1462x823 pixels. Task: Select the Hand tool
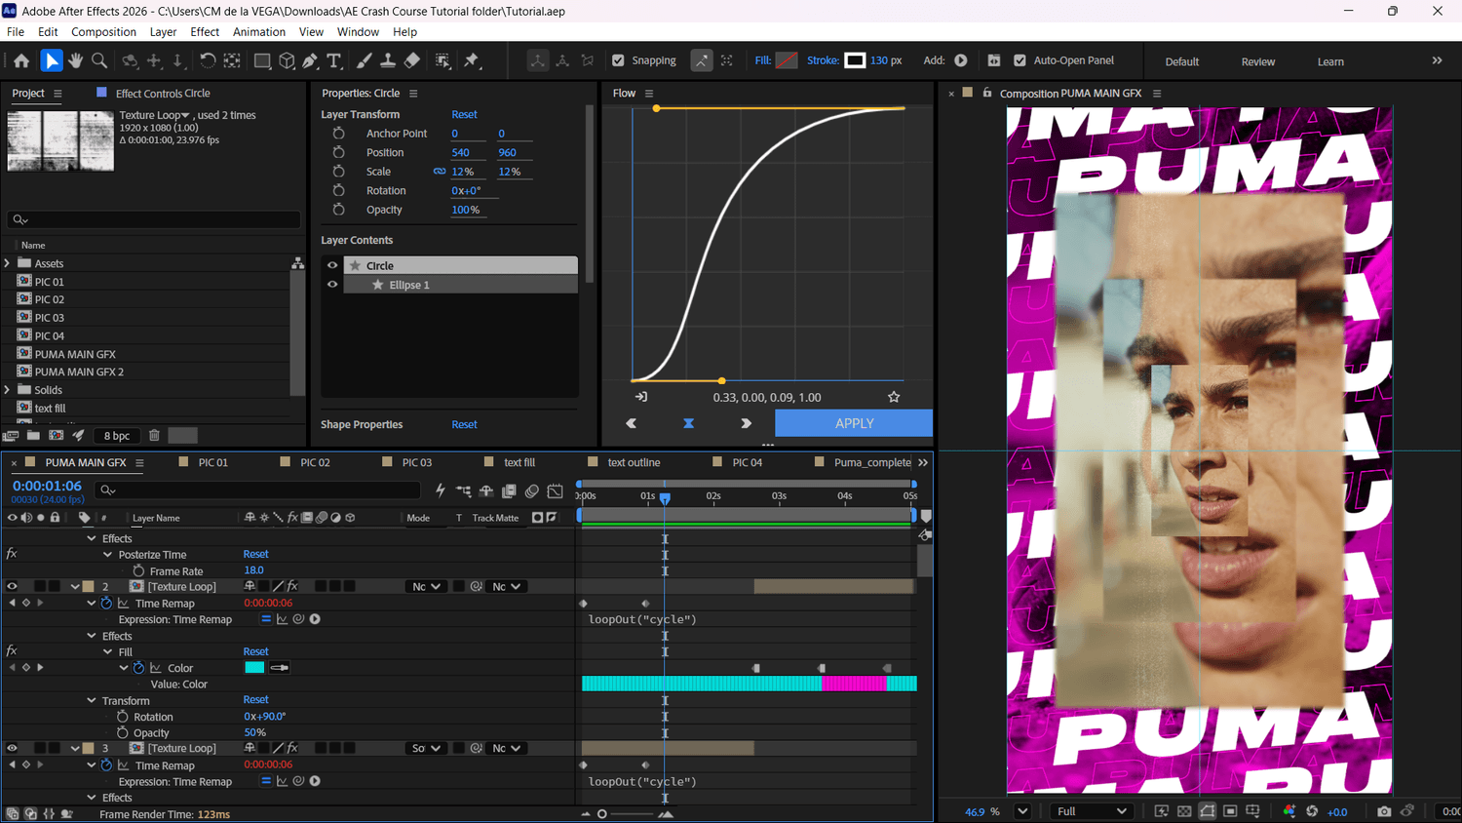point(75,60)
